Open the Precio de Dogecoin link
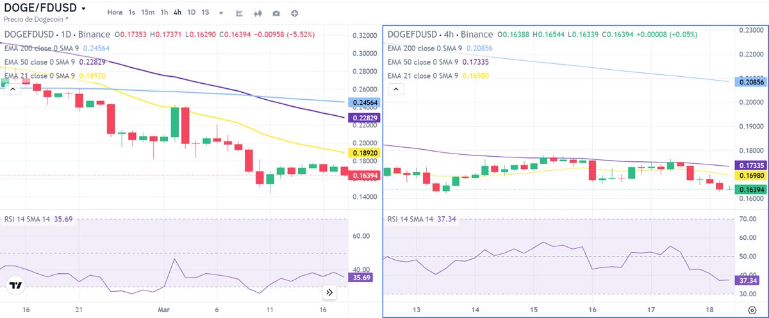769x318 pixels. pos(37,21)
